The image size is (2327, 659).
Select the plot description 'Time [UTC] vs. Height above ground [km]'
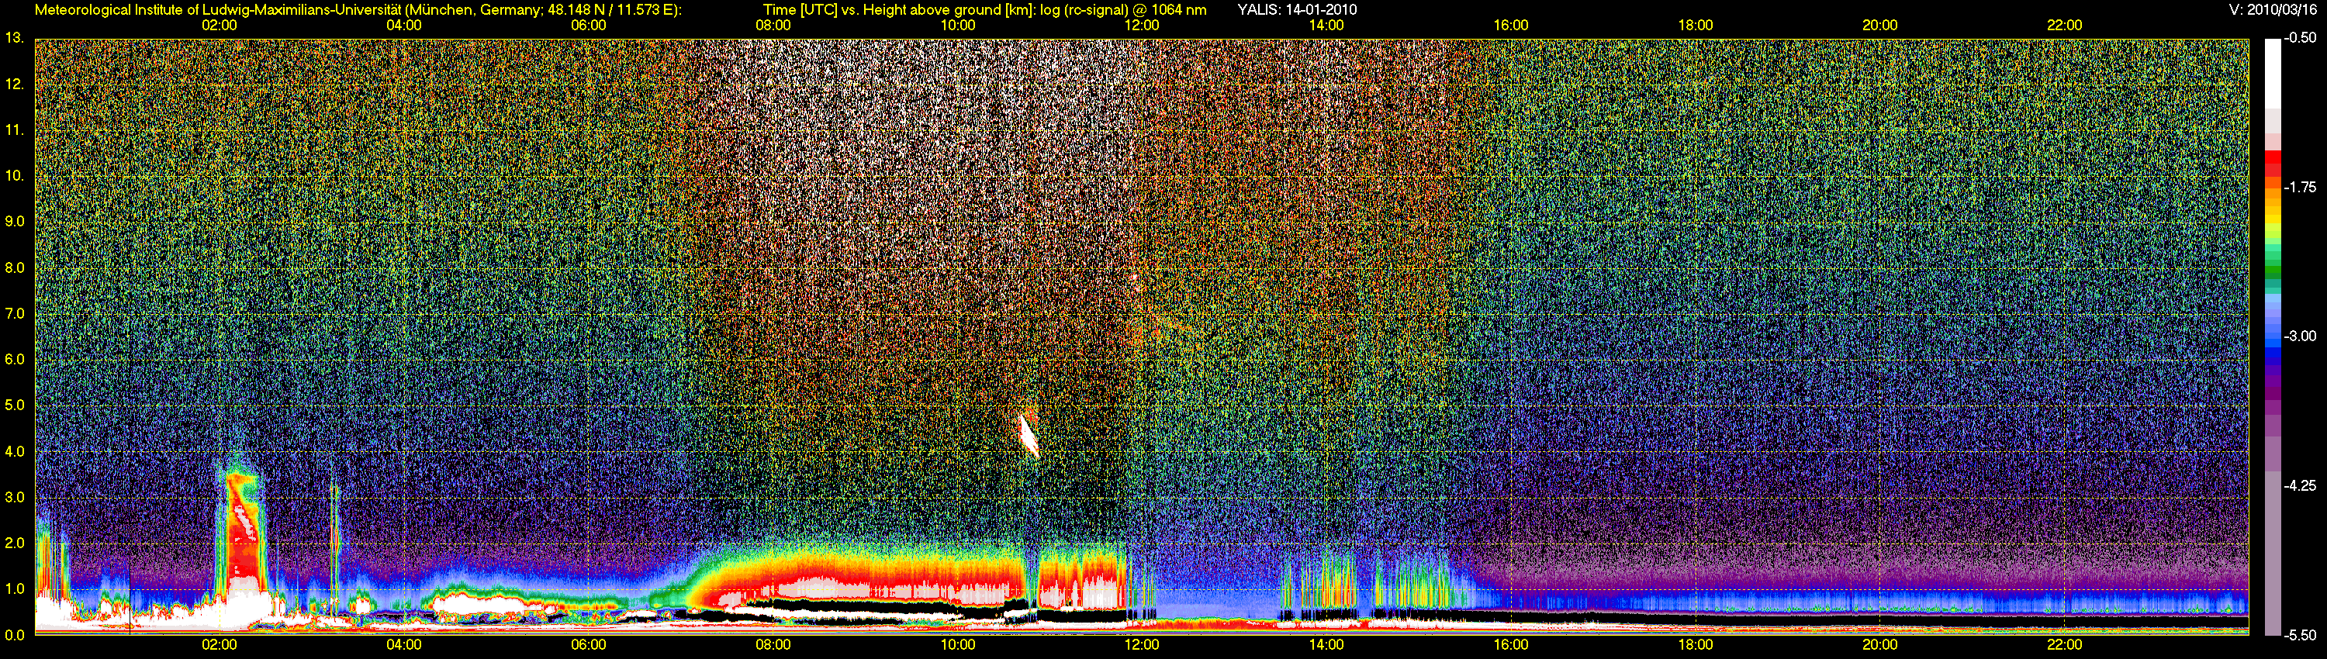click(x=898, y=10)
